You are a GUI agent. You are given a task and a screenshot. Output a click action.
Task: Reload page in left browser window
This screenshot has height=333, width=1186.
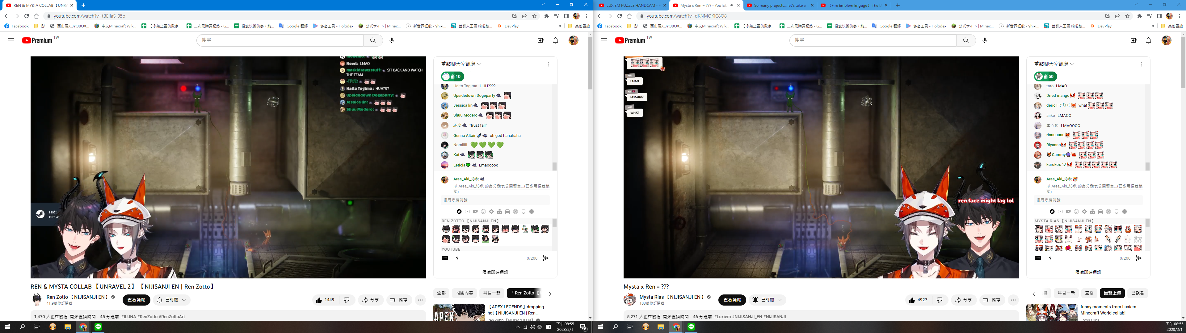27,16
